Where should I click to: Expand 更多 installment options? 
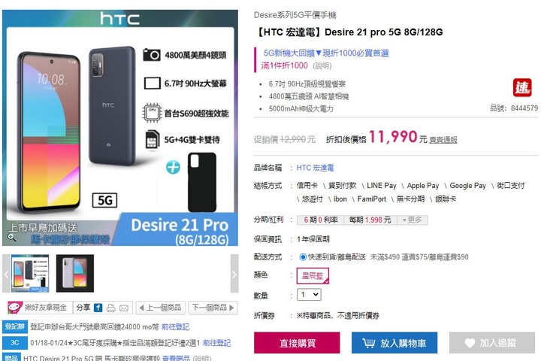[413, 220]
